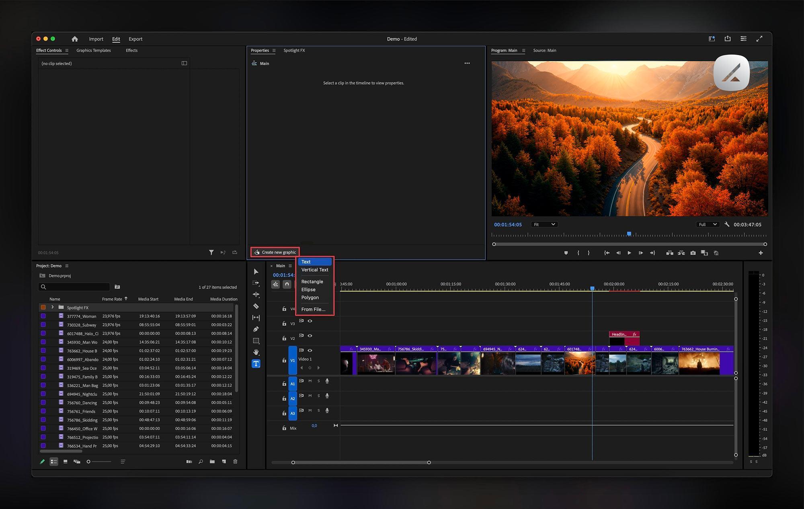804x509 pixels.
Task: Open the Fit zoom level dropdown
Action: [544, 224]
